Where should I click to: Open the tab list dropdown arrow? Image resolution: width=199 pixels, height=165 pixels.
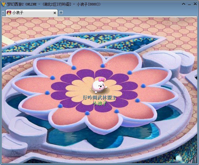[3, 13]
